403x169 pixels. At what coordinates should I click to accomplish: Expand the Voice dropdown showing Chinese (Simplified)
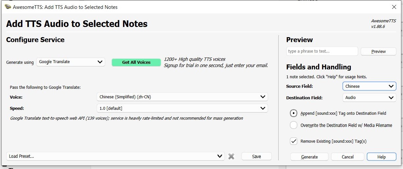(182, 97)
